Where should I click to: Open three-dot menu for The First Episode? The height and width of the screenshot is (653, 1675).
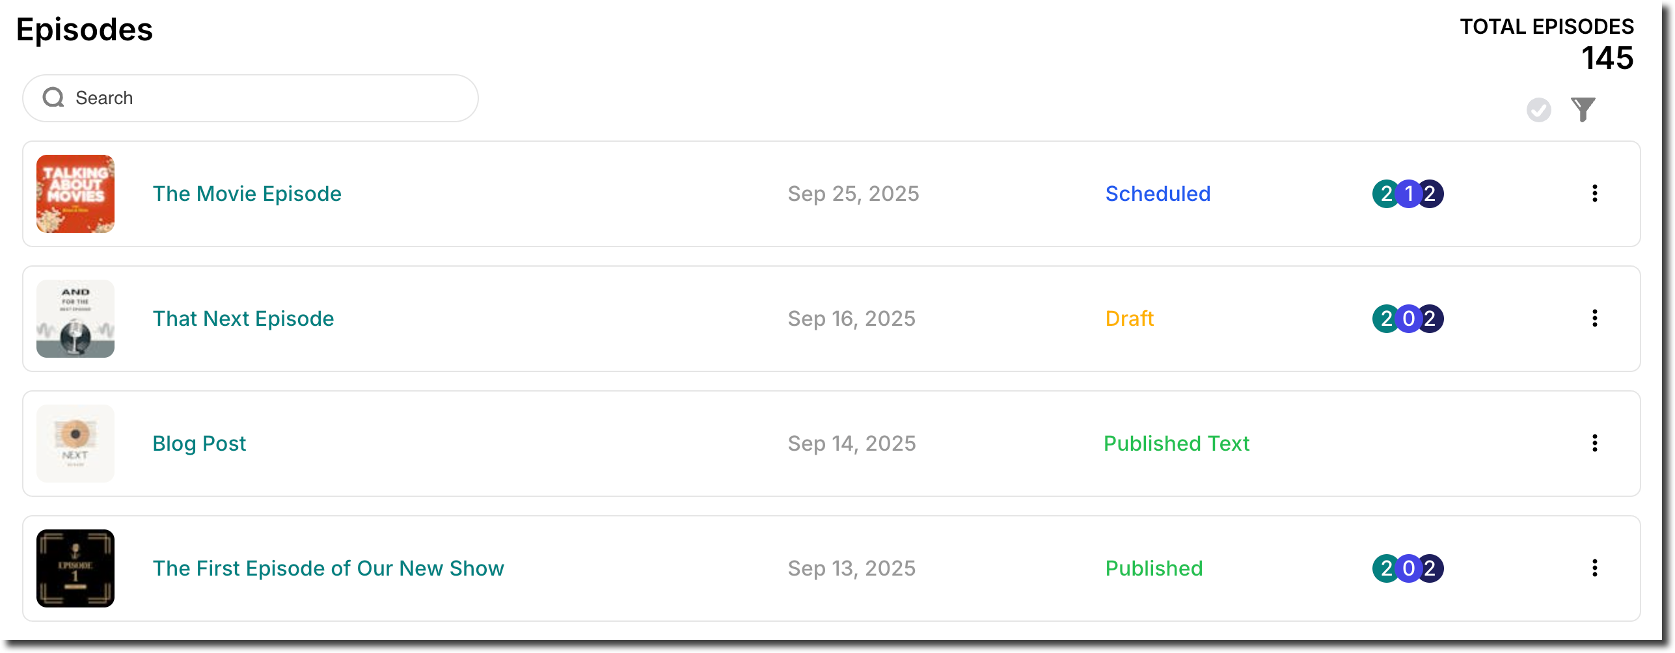click(1594, 568)
